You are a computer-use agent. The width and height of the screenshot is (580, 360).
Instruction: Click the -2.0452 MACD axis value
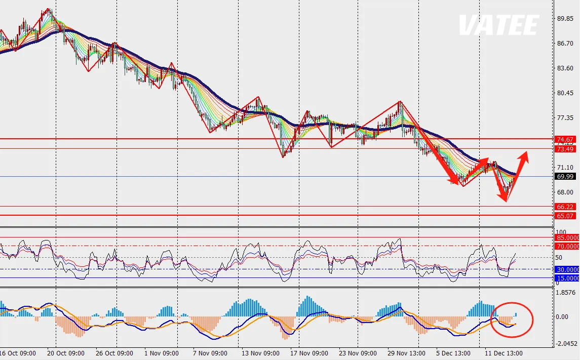click(x=566, y=343)
